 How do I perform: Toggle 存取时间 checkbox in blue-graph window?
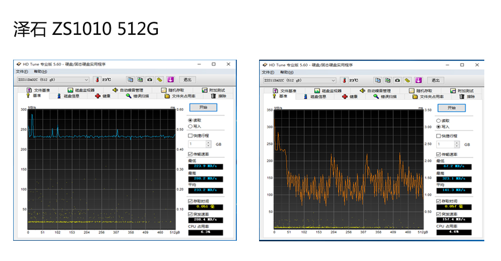(x=190, y=201)
